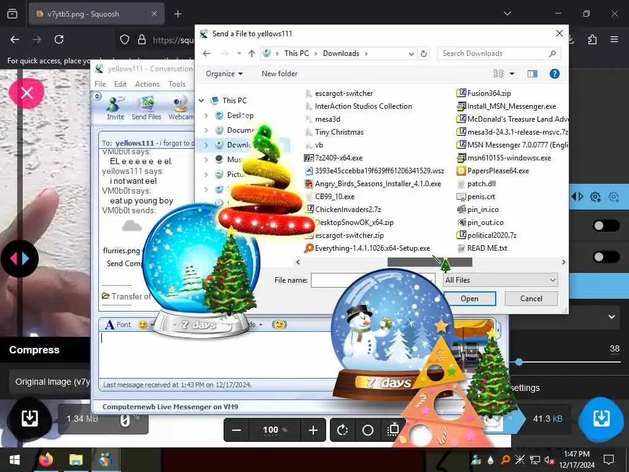629x472 pixels.
Task: Click the Downloads breadcrumb in the address bar
Action: coord(341,53)
